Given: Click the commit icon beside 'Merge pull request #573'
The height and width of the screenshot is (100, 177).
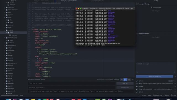Looking at the screenshot, I should [137, 89].
